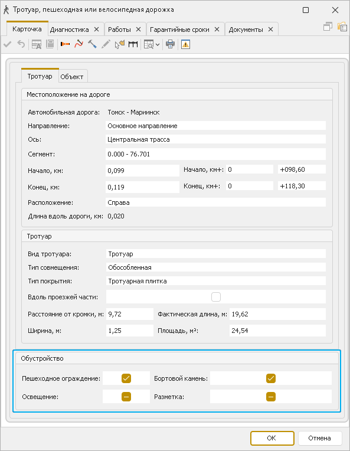Switch to the Карточка tab

pyautogui.click(x=27, y=29)
